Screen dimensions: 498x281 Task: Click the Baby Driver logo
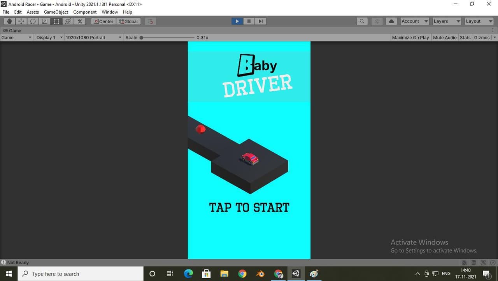click(x=257, y=76)
